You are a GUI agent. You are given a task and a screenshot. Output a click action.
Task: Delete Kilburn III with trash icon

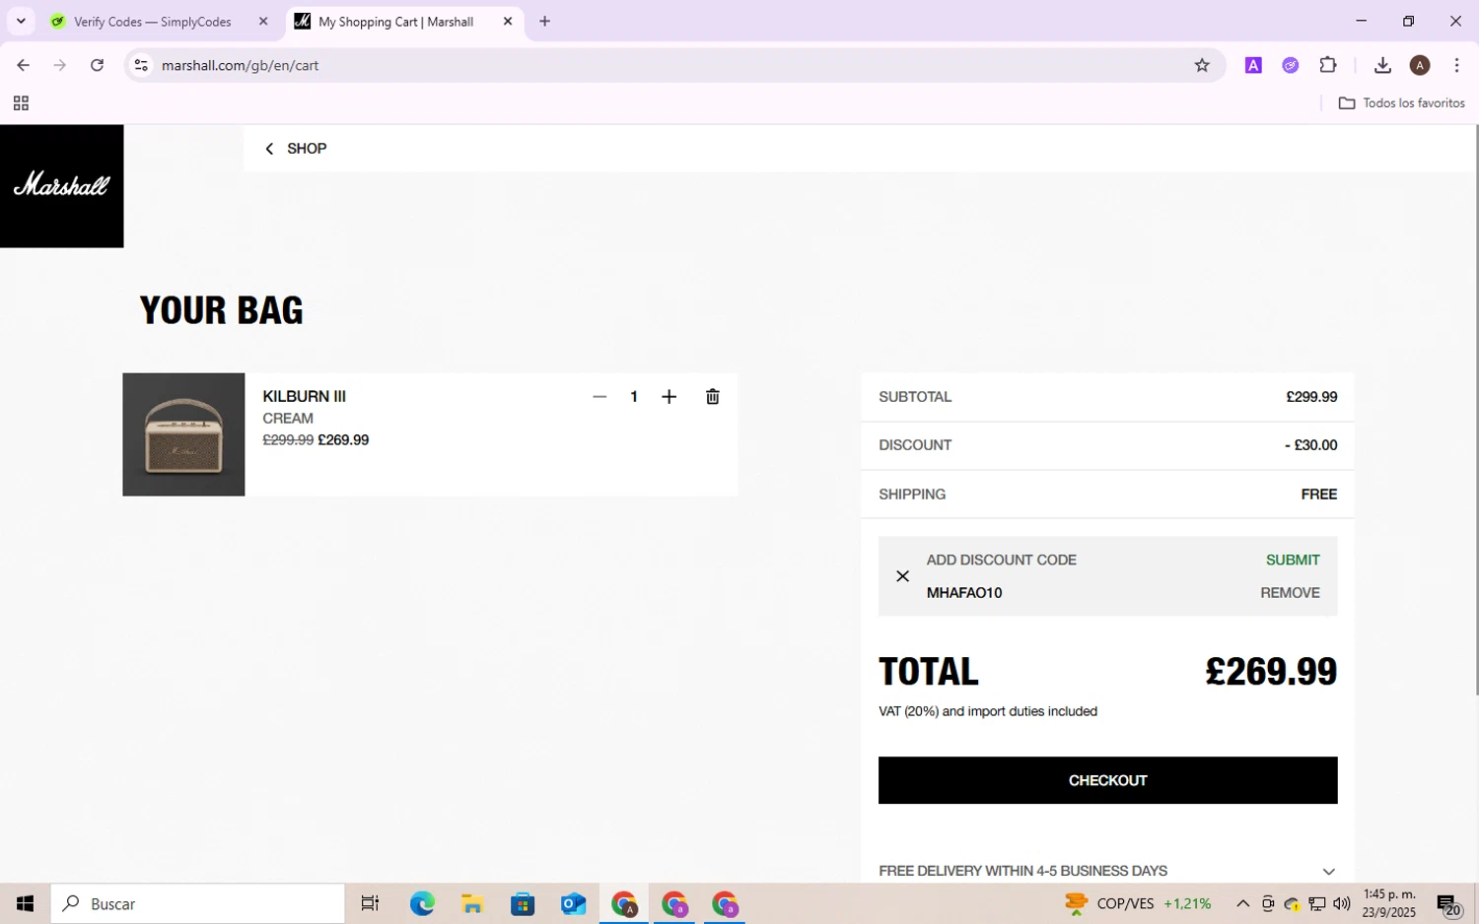point(713,397)
